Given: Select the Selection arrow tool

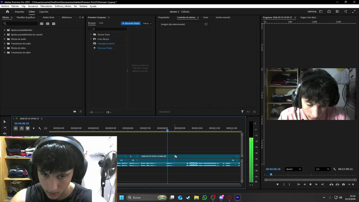Looking at the screenshot, I should [x=4, y=122].
